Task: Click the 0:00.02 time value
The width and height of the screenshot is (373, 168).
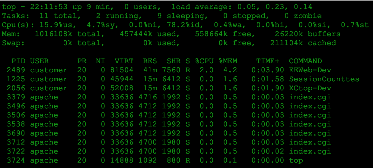Action: (268, 151)
